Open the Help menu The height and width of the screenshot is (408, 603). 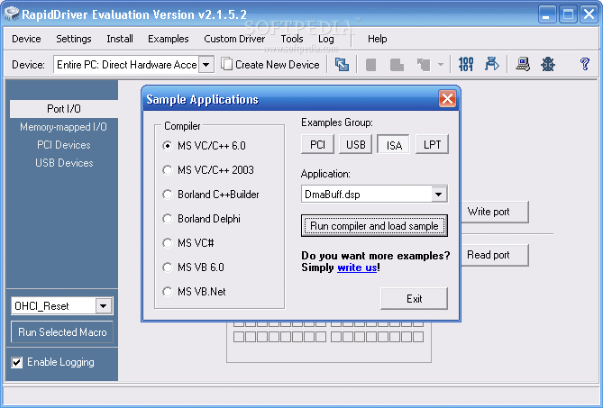[x=378, y=39]
